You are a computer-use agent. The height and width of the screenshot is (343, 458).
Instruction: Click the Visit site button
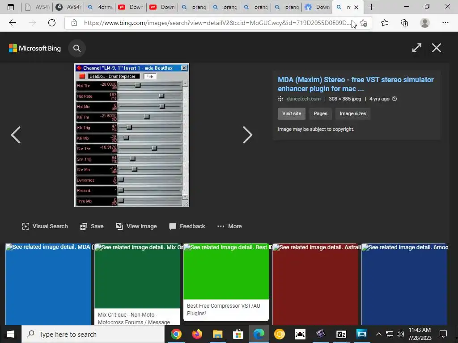click(x=292, y=113)
